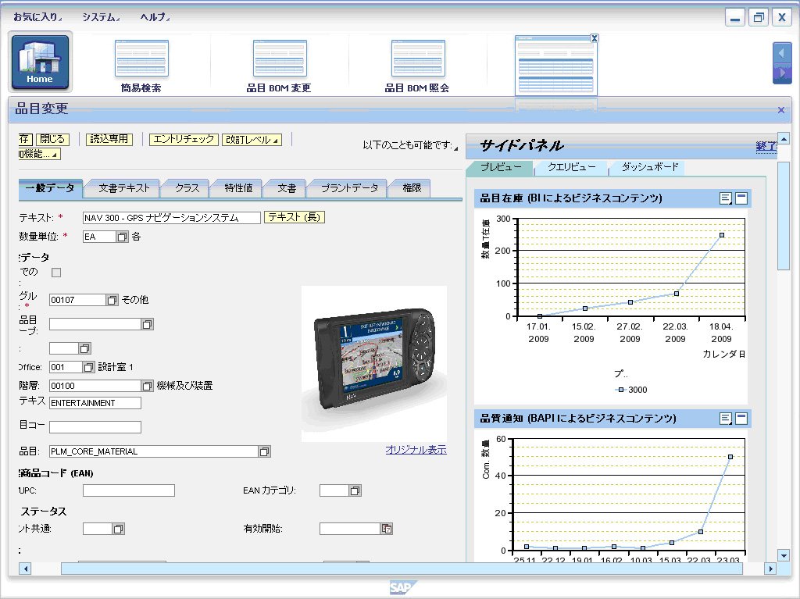The height and width of the screenshot is (599, 800).
Task: Switch to the 特性値 tab
Action: point(238,188)
